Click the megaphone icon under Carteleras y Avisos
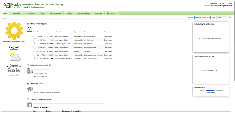 point(30,89)
